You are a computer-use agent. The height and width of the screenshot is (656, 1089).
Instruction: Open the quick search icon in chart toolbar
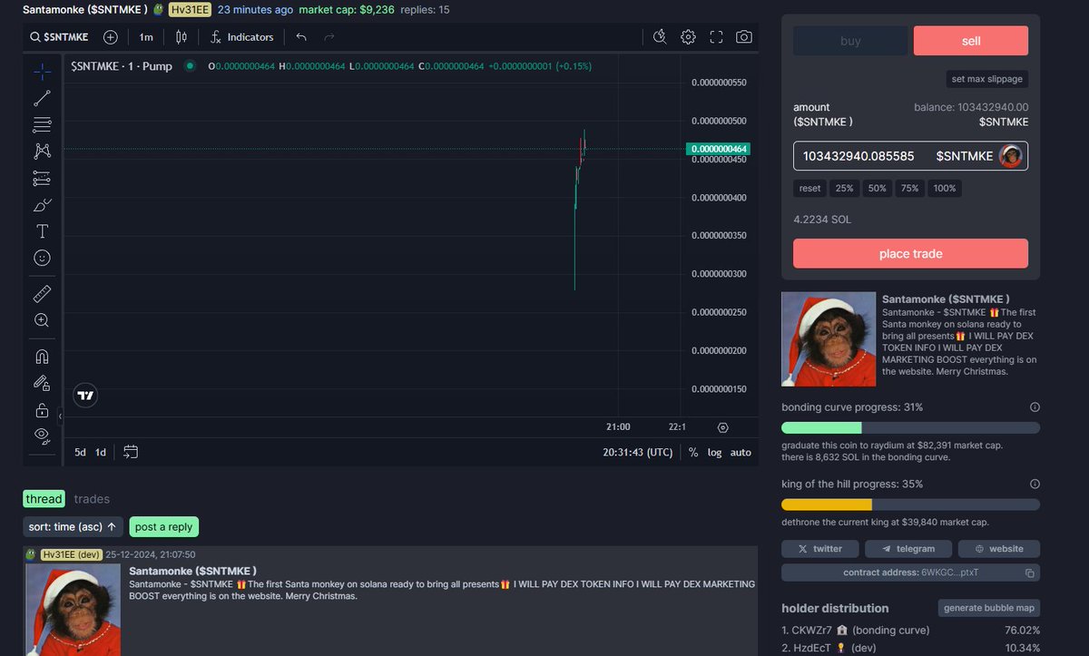pos(660,37)
